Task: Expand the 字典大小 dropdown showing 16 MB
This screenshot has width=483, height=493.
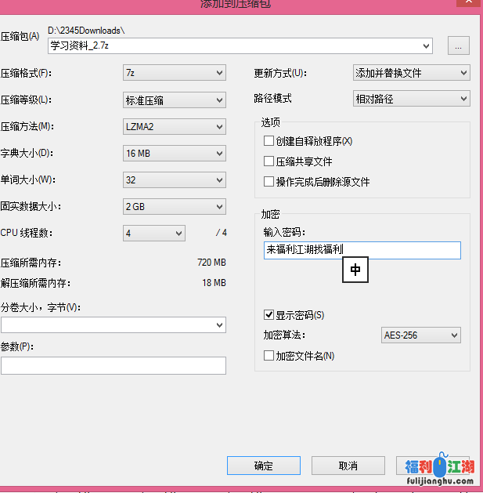Action: 175,153
